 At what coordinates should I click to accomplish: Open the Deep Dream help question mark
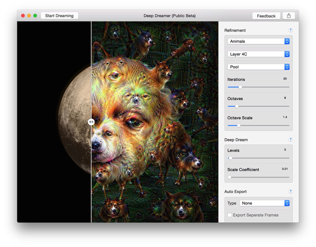290,140
